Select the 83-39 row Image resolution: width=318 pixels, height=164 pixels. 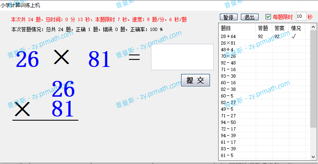pos(264,149)
